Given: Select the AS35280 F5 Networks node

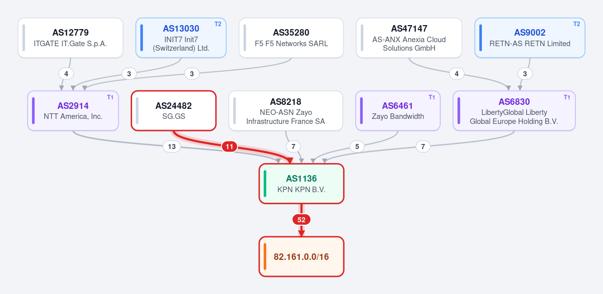Looking at the screenshot, I should 291,38.
